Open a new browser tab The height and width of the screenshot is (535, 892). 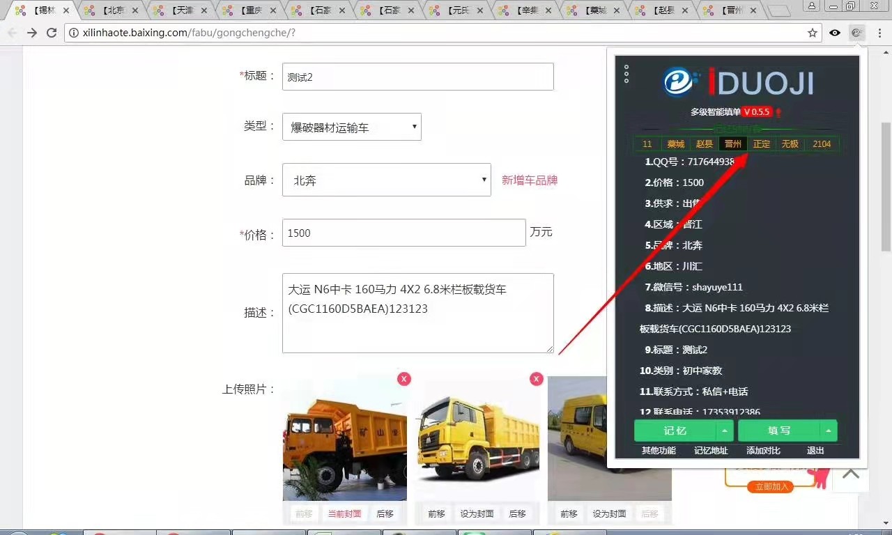pyautogui.click(x=780, y=11)
